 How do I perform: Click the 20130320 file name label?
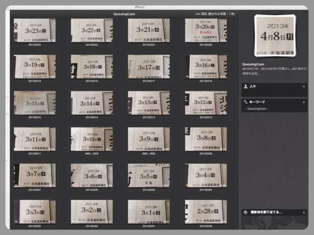(x=206, y=45)
